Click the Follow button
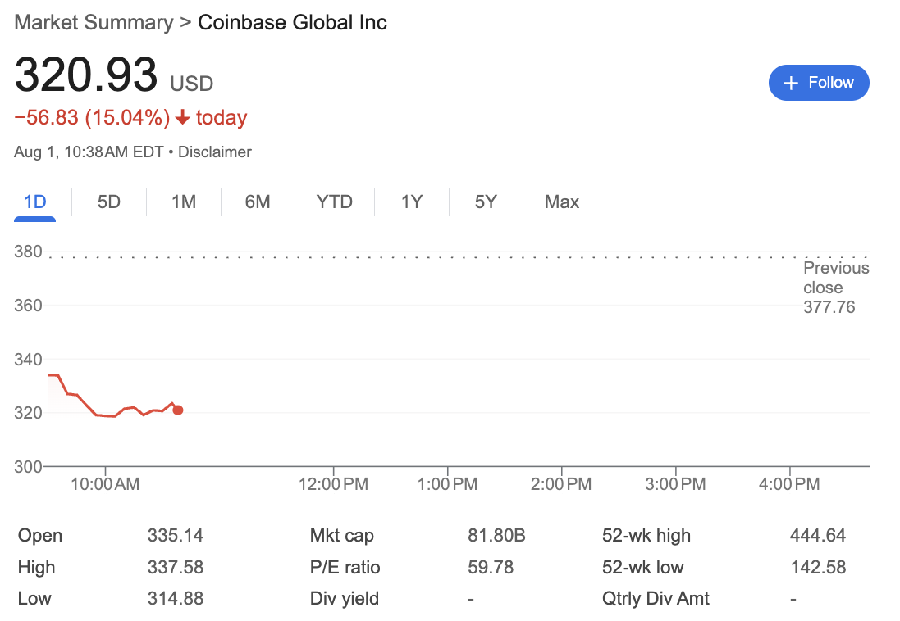 pyautogui.click(x=819, y=83)
